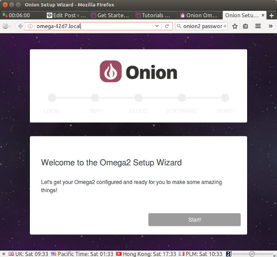The height and width of the screenshot is (257, 277).
Task: Reload the current page
Action: (x=167, y=26)
